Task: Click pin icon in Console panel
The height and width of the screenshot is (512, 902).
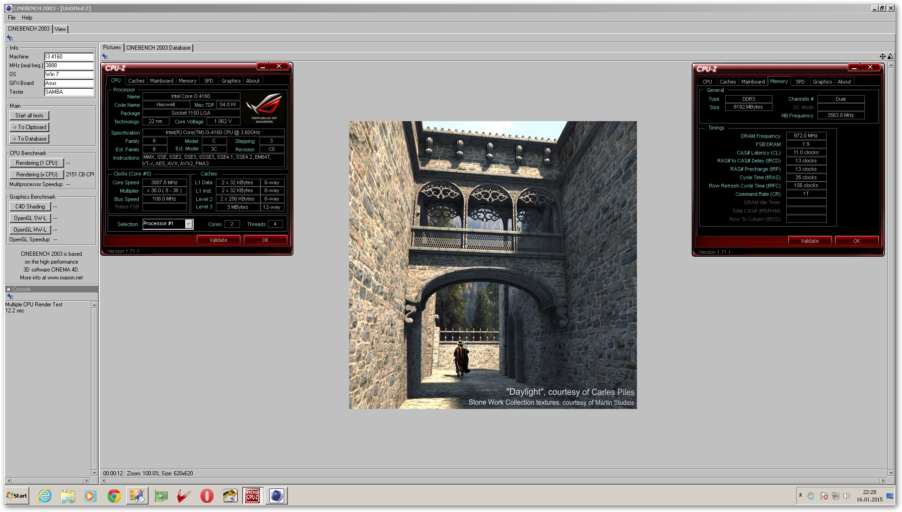Action: pos(10,296)
